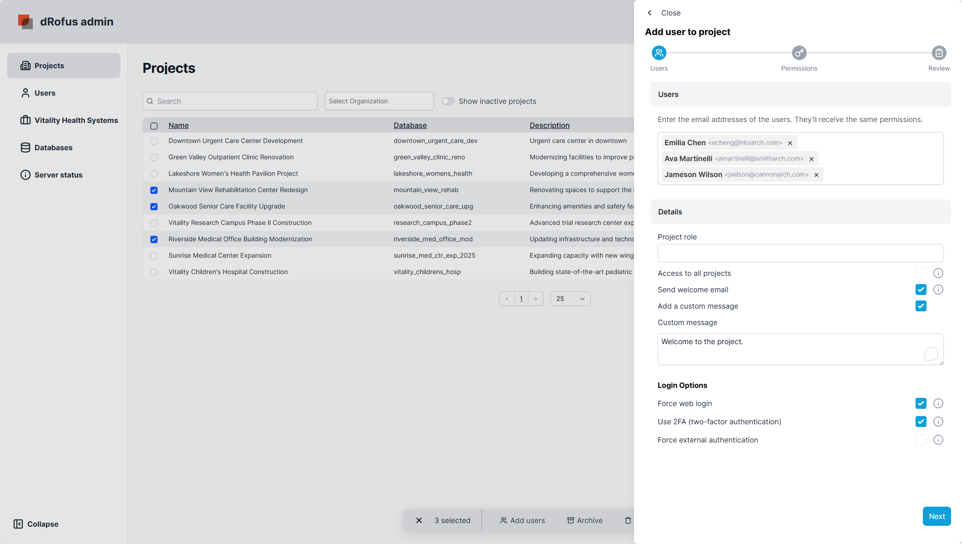Click the dRofus logo icon
Screen dimensions: 962x544
coord(26,21)
